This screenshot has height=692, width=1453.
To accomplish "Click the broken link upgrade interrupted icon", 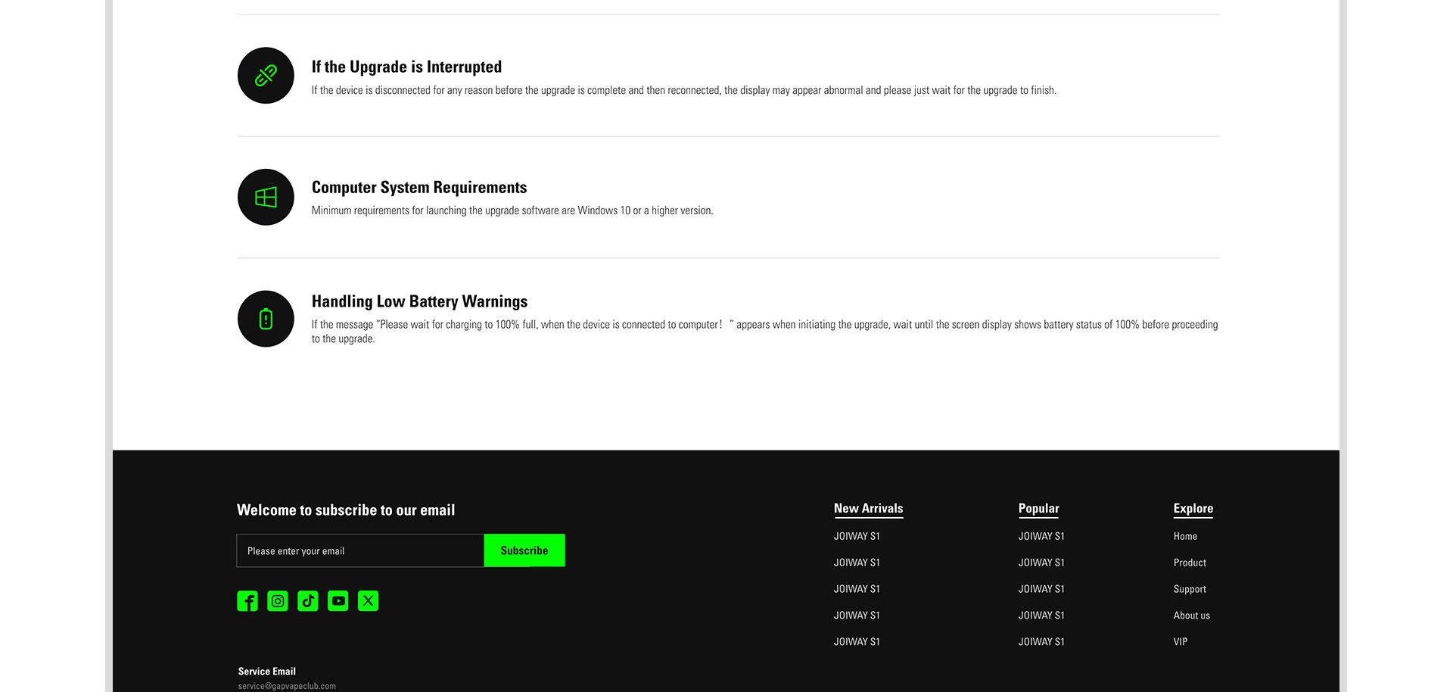I will click(266, 76).
